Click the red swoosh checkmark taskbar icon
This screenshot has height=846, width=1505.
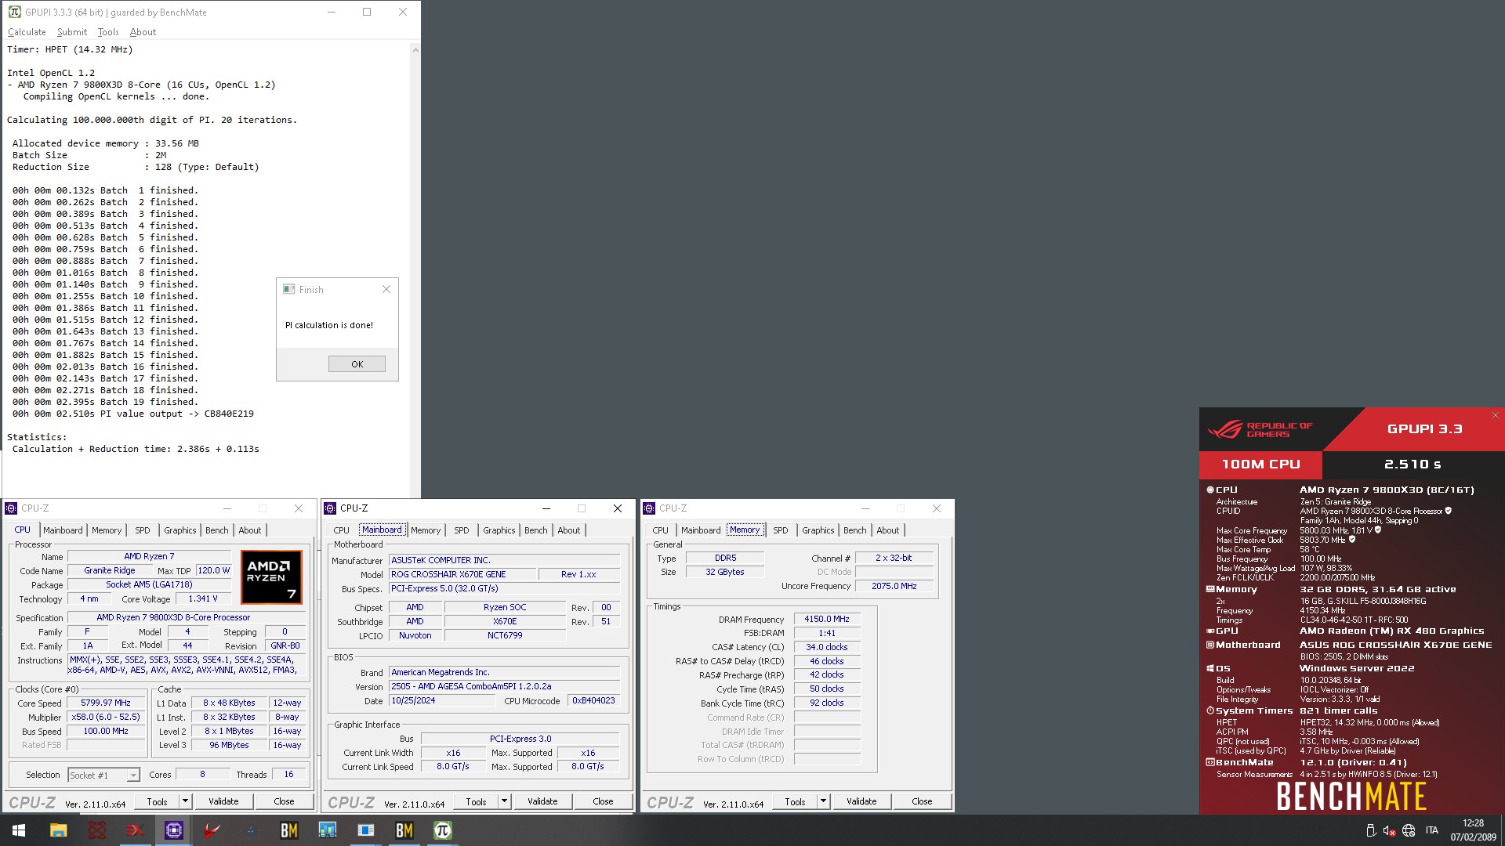(x=212, y=830)
